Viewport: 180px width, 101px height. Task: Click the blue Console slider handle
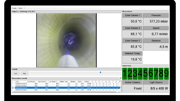[100, 73]
